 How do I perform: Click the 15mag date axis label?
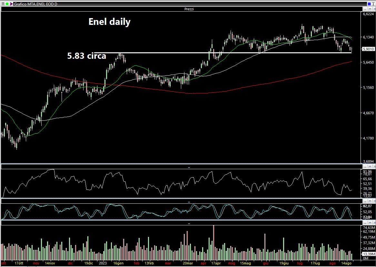tap(245, 263)
